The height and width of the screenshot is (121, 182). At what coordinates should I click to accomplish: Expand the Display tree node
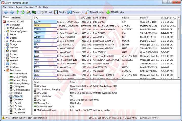click(5, 38)
